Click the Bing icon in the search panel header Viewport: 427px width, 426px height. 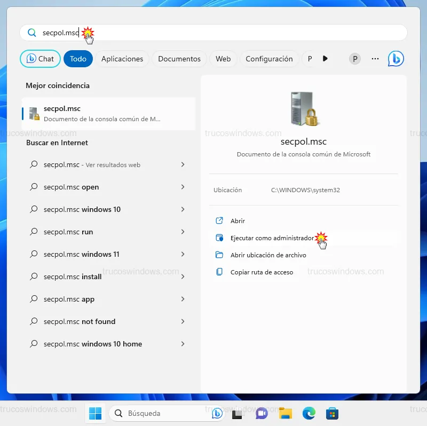click(396, 59)
